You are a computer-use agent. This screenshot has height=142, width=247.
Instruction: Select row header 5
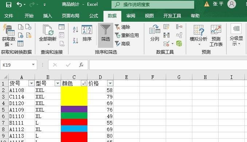[x=4, y=110]
